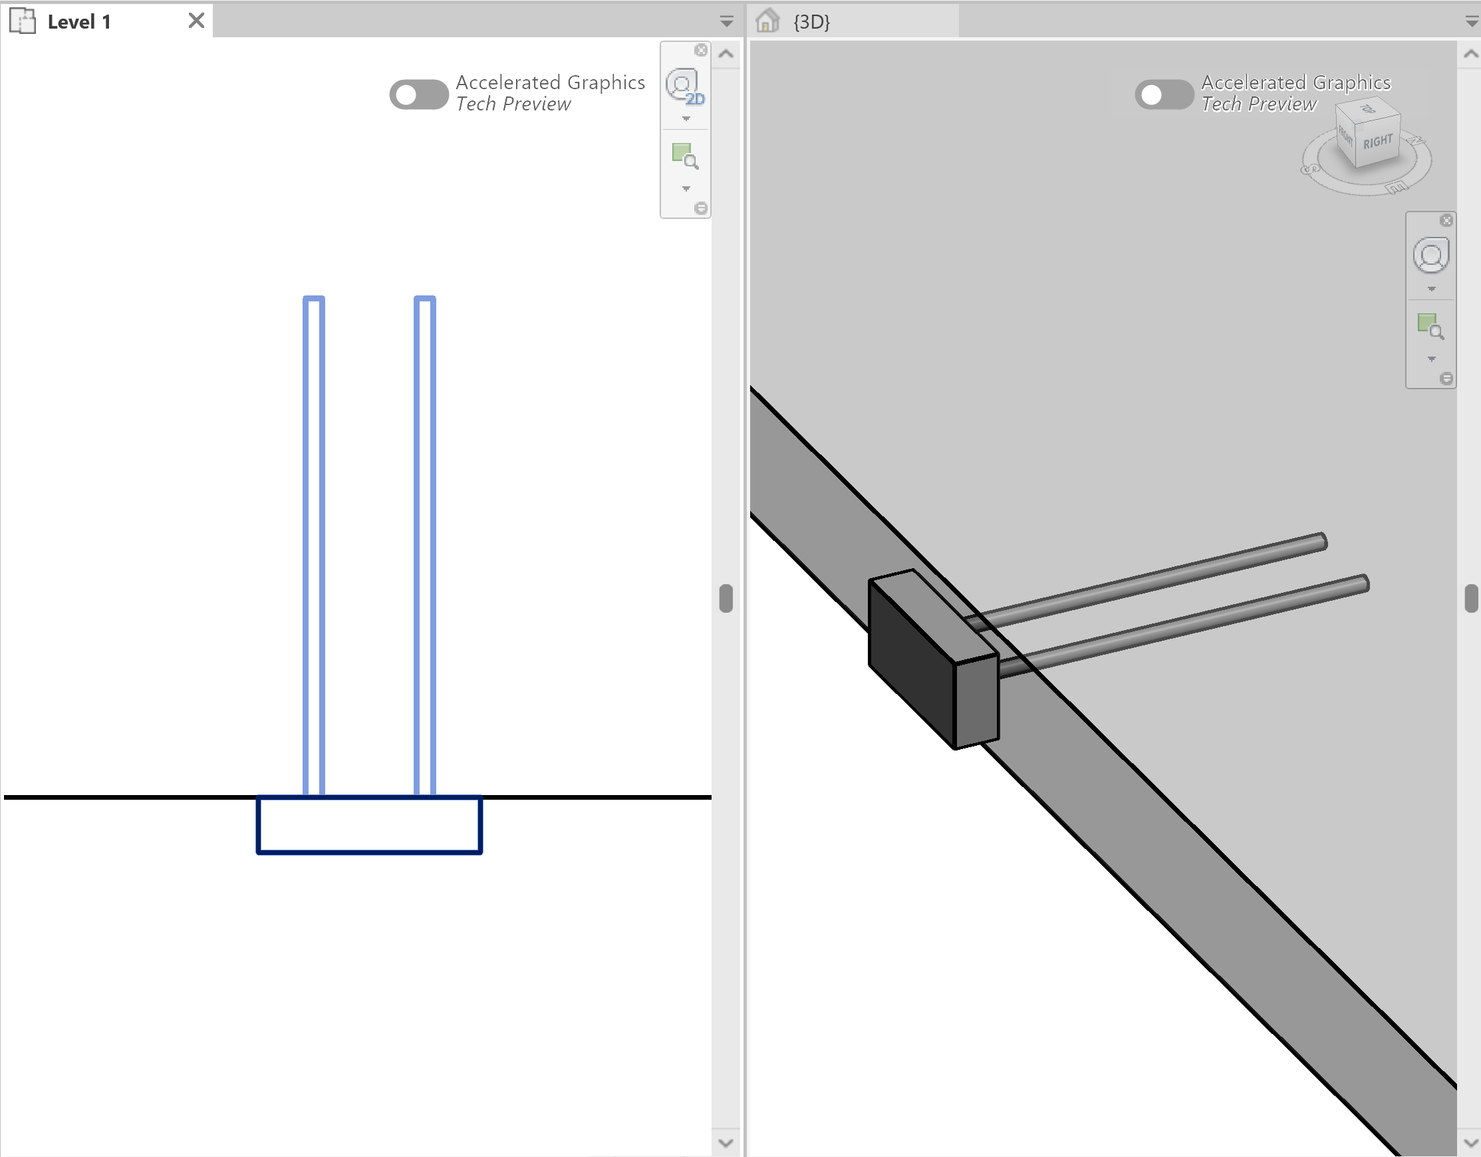Open the zoom options dropdown in the 3D navigation bar

coord(1432,360)
